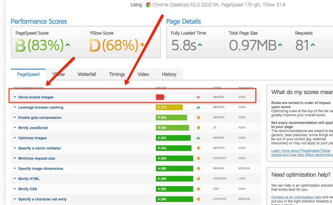333x205 pixels.
Task: Open the Waterfall tab
Action: (x=87, y=74)
